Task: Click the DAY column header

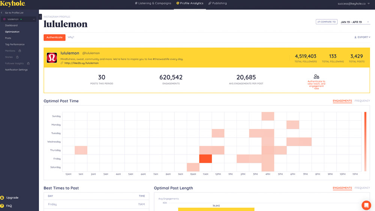Action: 50,196
